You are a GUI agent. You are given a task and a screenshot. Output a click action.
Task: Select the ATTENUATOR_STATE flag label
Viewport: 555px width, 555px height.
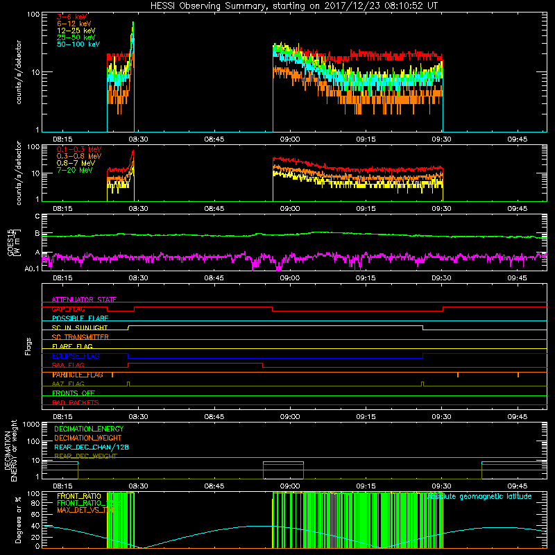pyautogui.click(x=84, y=300)
